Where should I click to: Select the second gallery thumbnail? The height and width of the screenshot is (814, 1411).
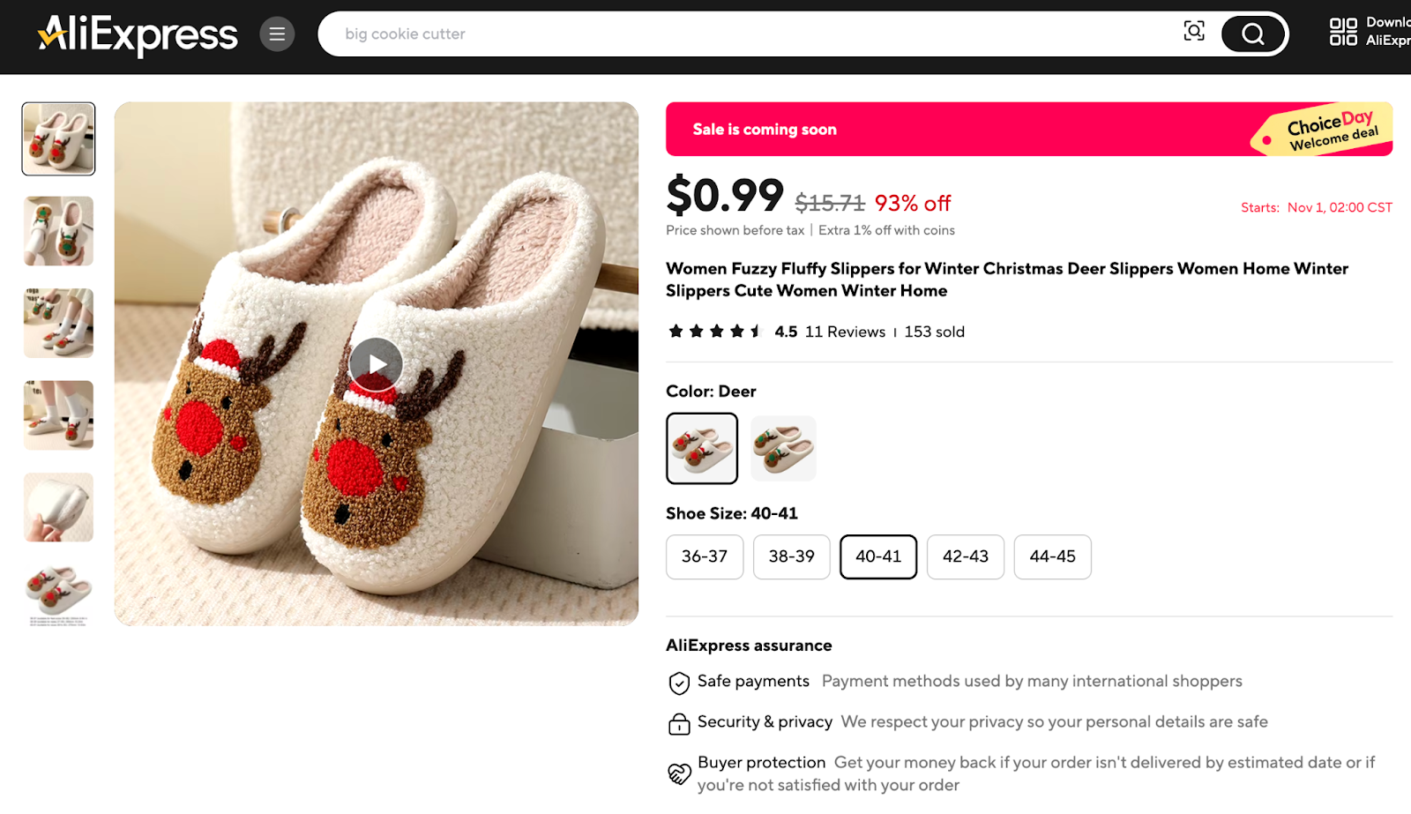57,231
